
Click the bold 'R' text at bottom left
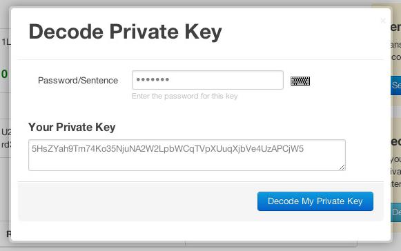coord(8,234)
